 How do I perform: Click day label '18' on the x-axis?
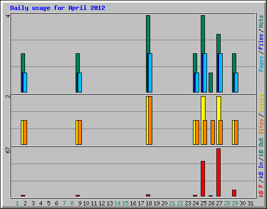click(x=149, y=203)
